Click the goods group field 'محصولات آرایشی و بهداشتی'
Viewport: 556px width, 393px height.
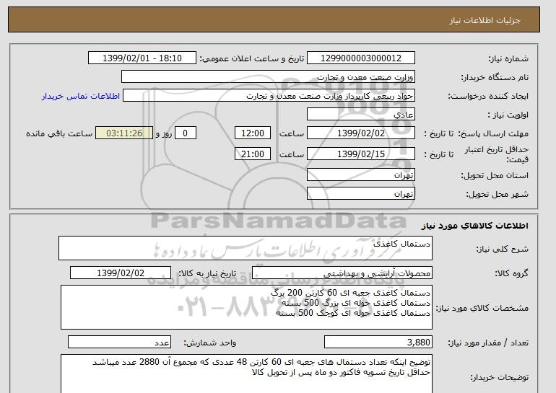[342, 273]
